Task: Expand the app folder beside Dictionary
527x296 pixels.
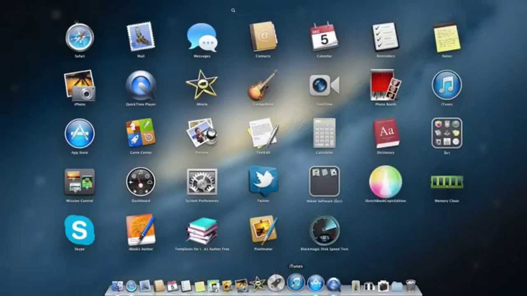Action: (x=447, y=133)
